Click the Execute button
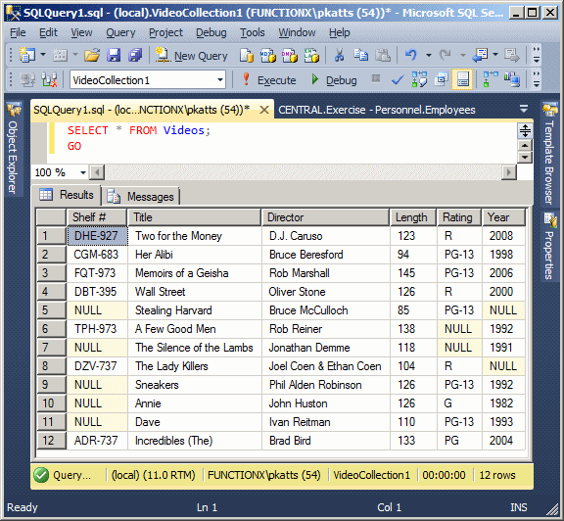 [269, 80]
